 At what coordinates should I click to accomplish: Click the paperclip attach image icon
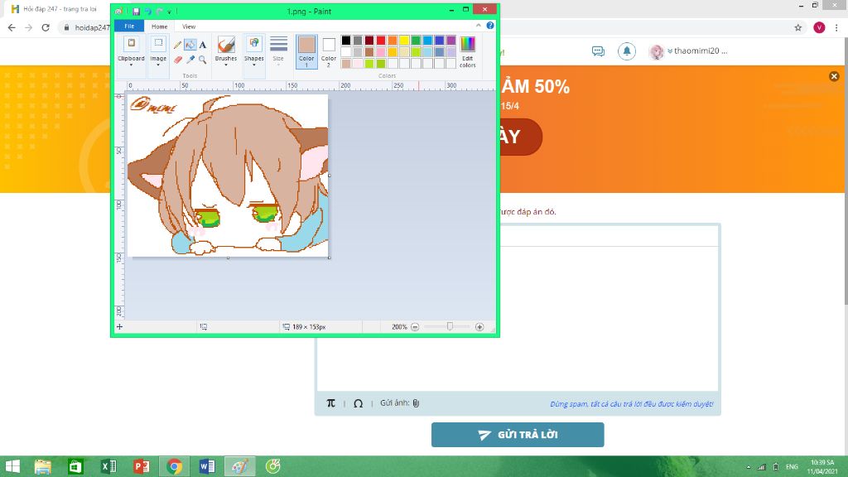tap(416, 403)
